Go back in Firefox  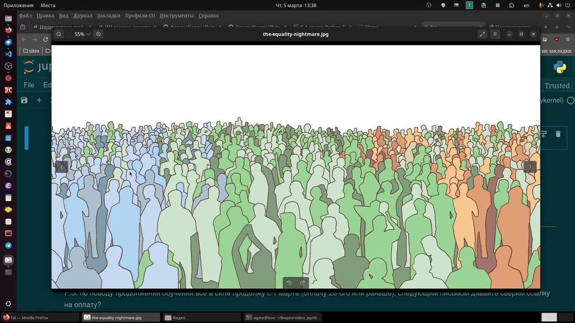tap(24, 39)
